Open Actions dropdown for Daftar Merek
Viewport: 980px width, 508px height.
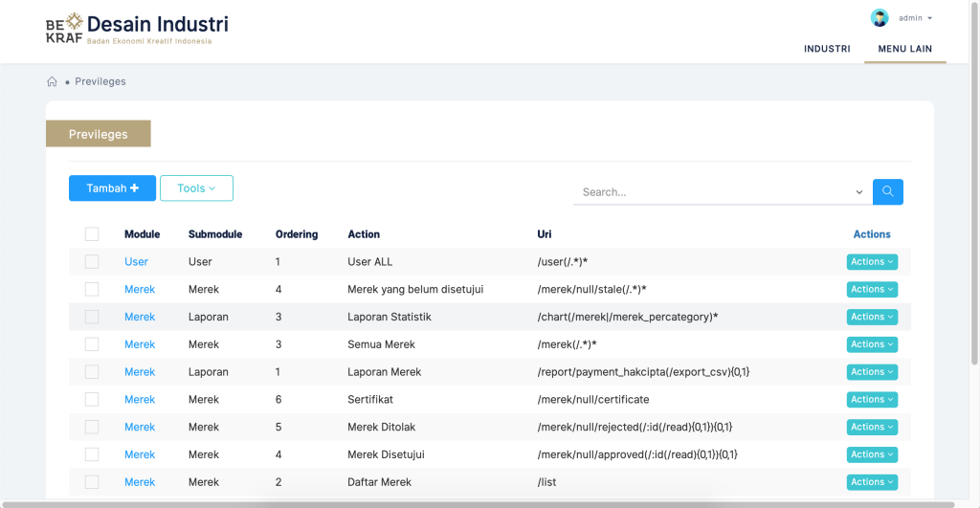(872, 482)
